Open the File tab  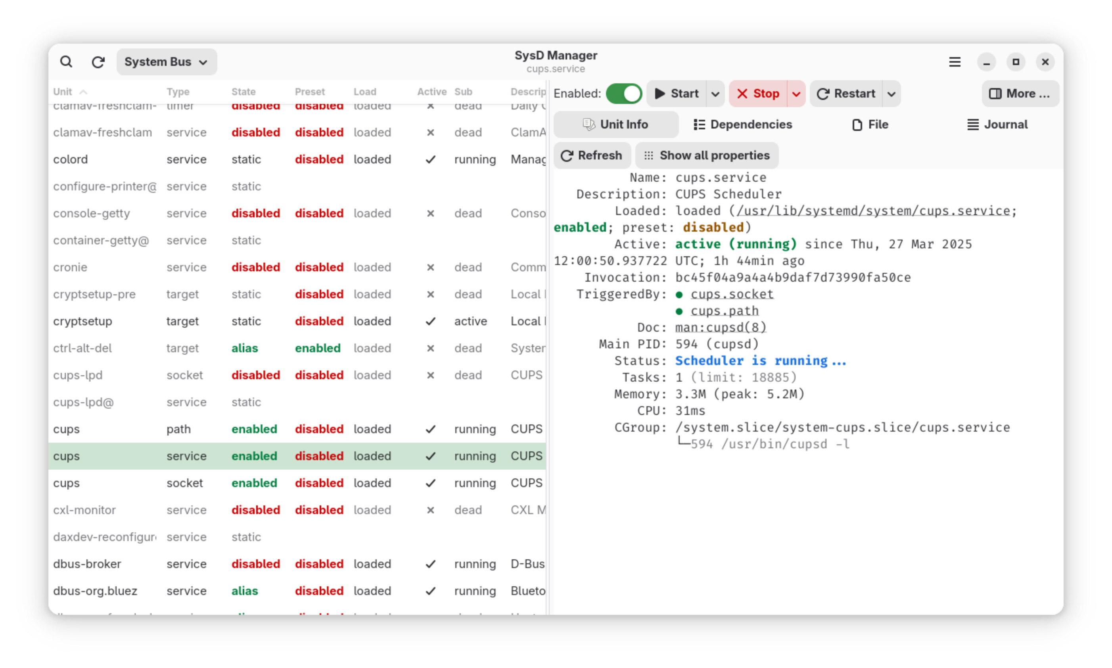(870, 124)
